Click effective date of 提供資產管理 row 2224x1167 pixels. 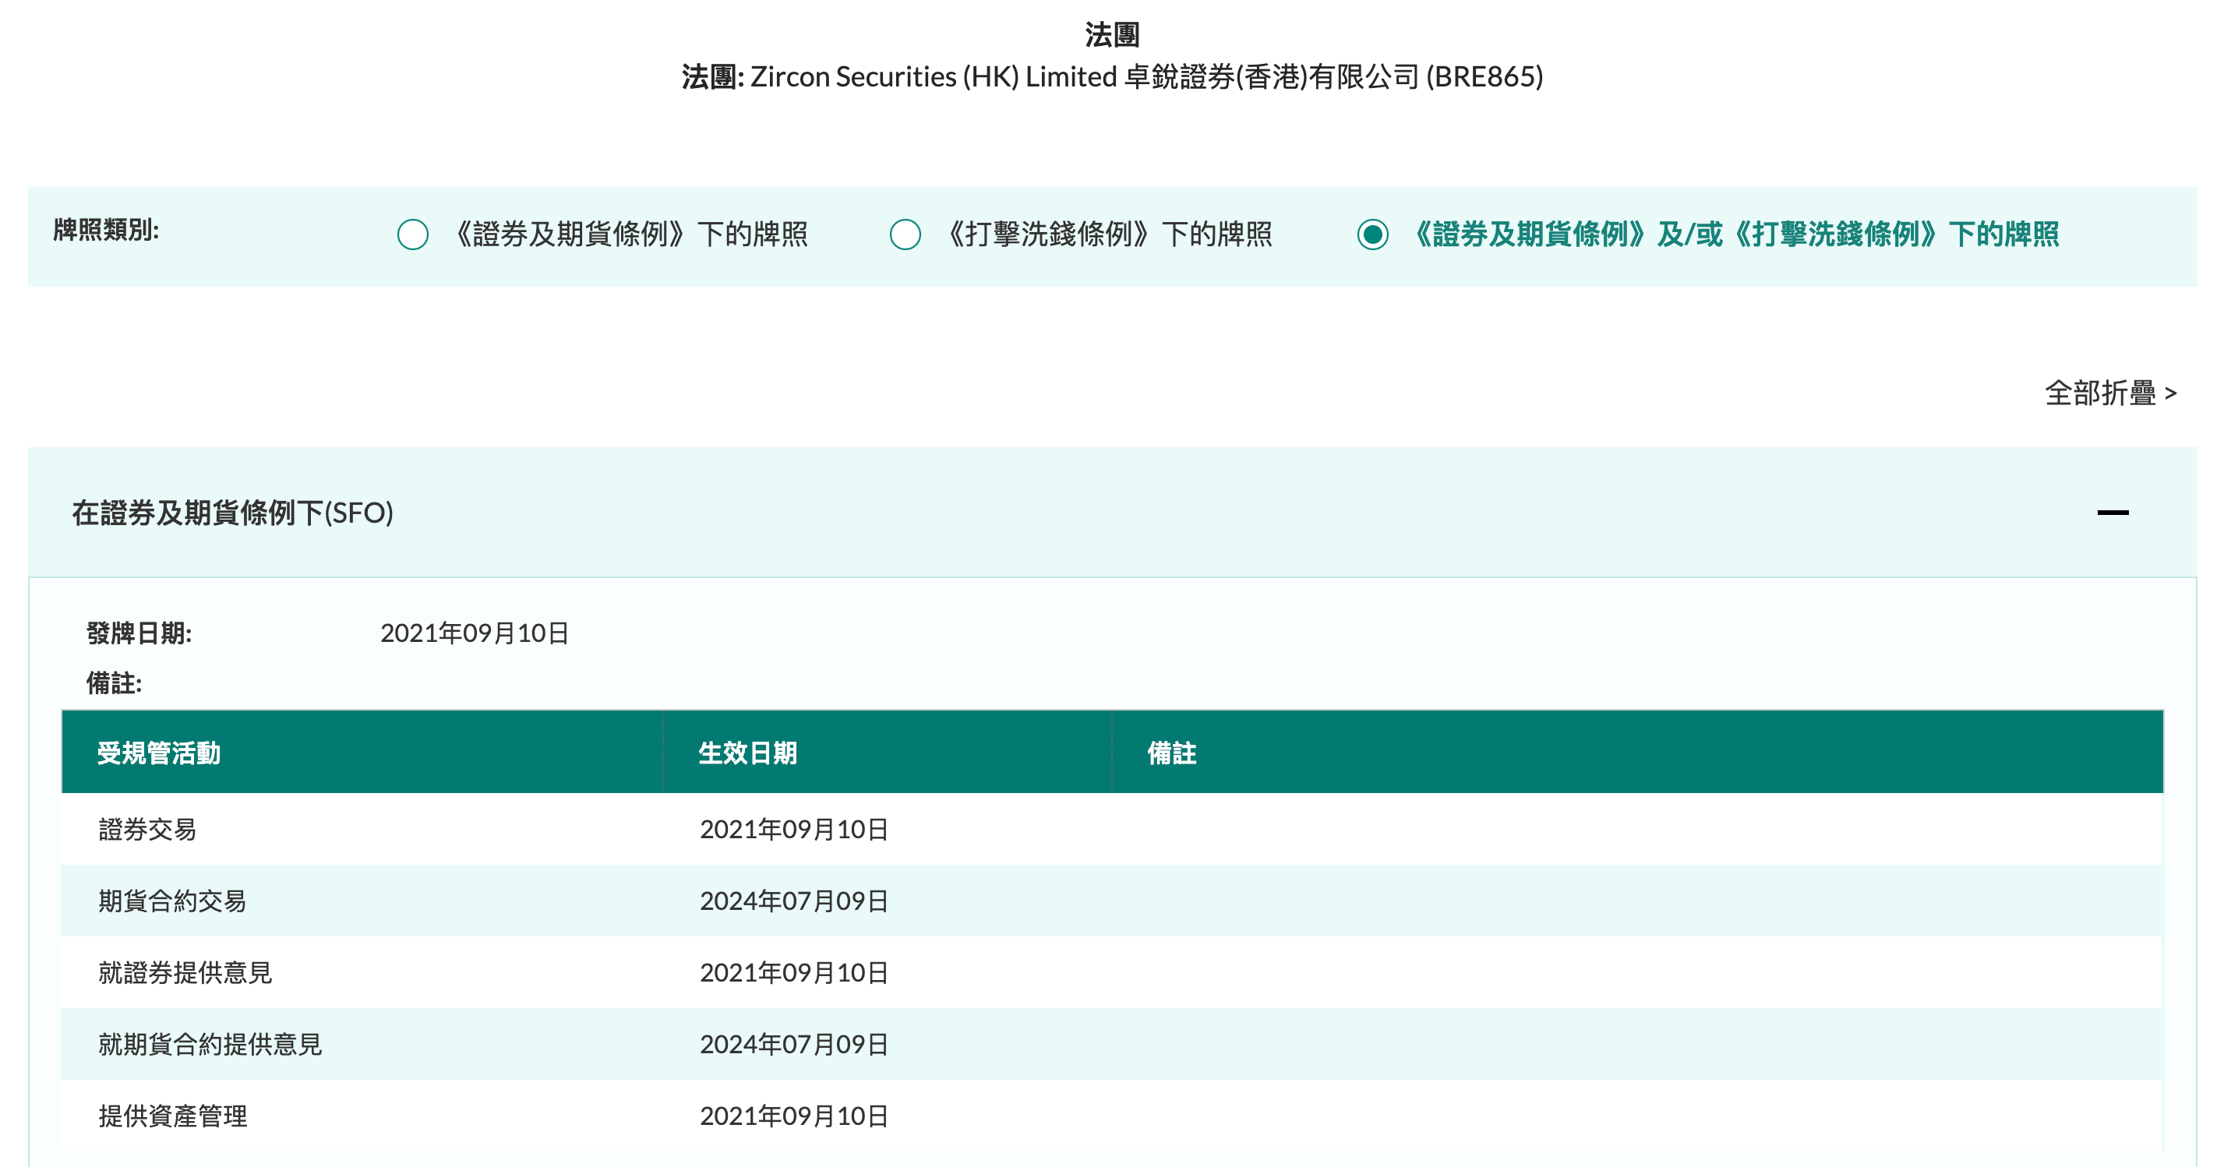(793, 1117)
